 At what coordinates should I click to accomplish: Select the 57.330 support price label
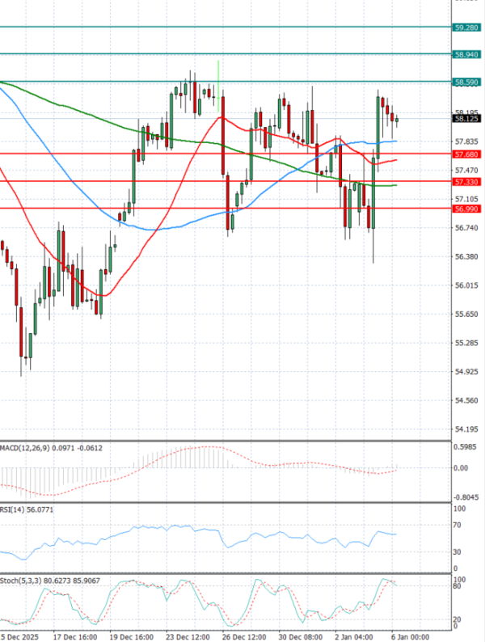465,182
